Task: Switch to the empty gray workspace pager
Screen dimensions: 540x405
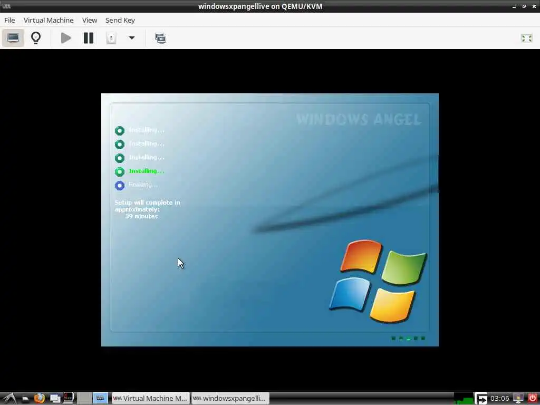Action: [x=84, y=399]
